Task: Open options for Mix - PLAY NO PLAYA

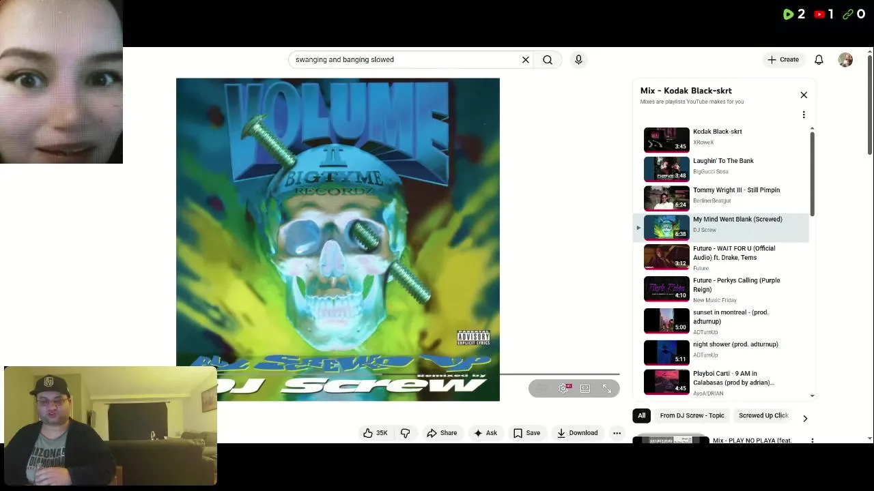Action: click(x=812, y=441)
